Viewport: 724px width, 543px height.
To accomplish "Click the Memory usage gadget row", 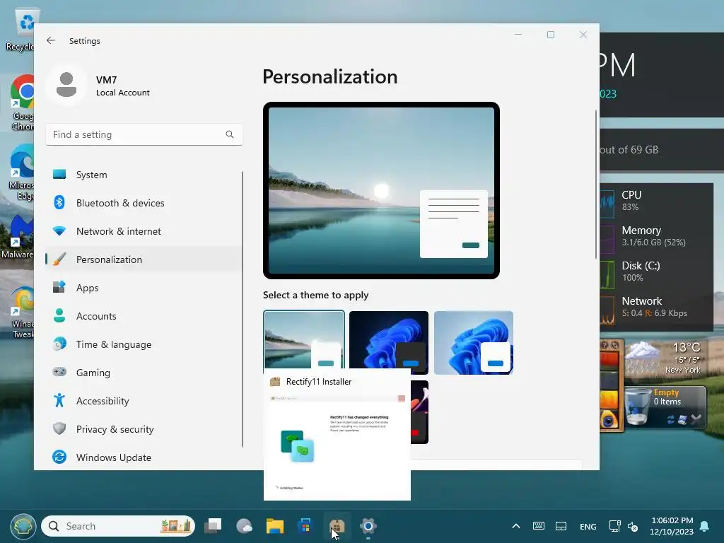I will coord(656,236).
